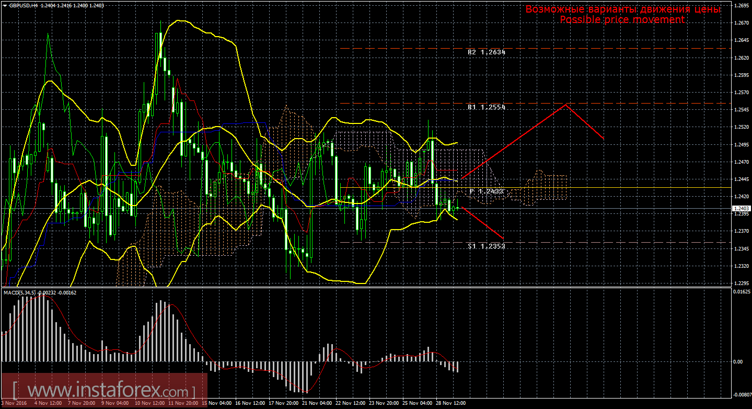Select the R2 1.2634 resistance label

487,52
